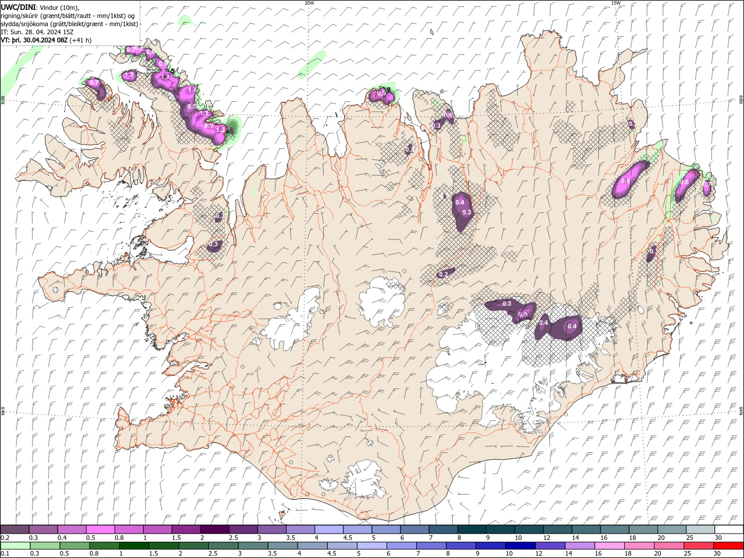
Task: Select the pale grey upper-row swatch beginning at 25
Action: tap(700, 529)
